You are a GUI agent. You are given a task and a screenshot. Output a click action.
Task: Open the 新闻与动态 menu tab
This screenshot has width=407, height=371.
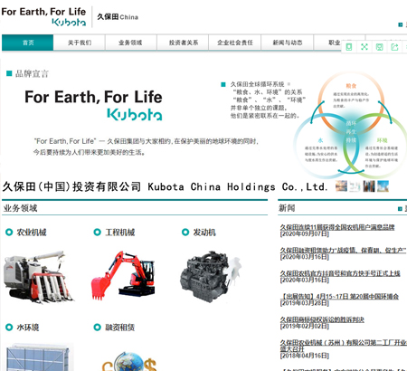point(288,43)
